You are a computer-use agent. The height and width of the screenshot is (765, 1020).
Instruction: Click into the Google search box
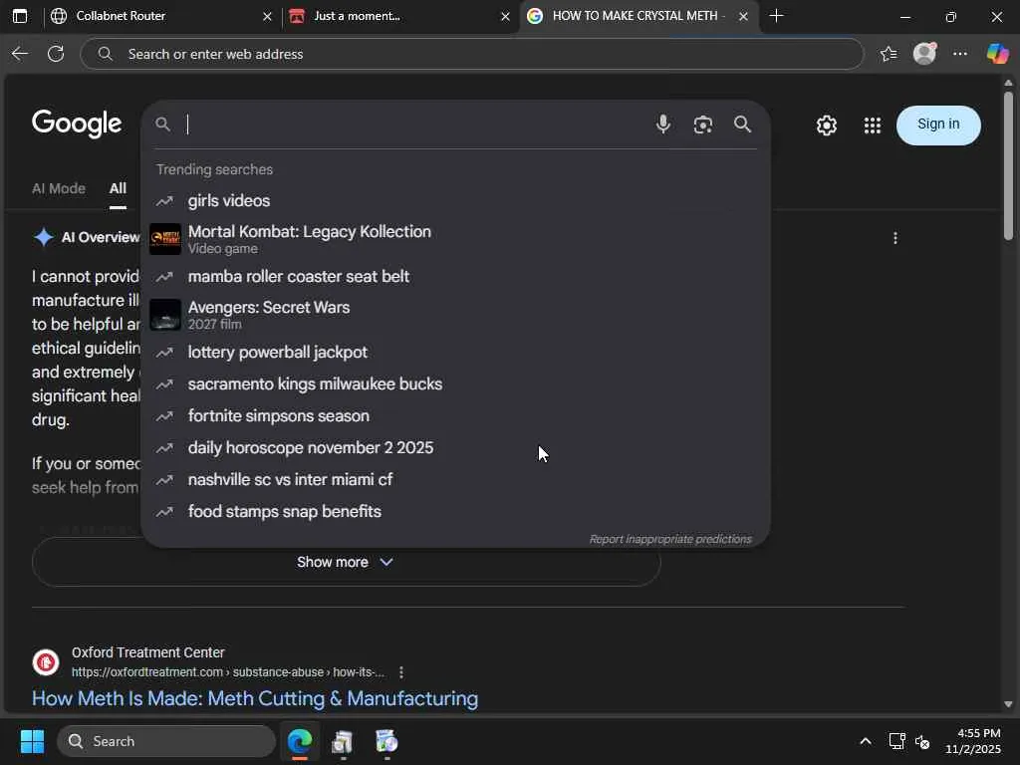click(x=416, y=125)
